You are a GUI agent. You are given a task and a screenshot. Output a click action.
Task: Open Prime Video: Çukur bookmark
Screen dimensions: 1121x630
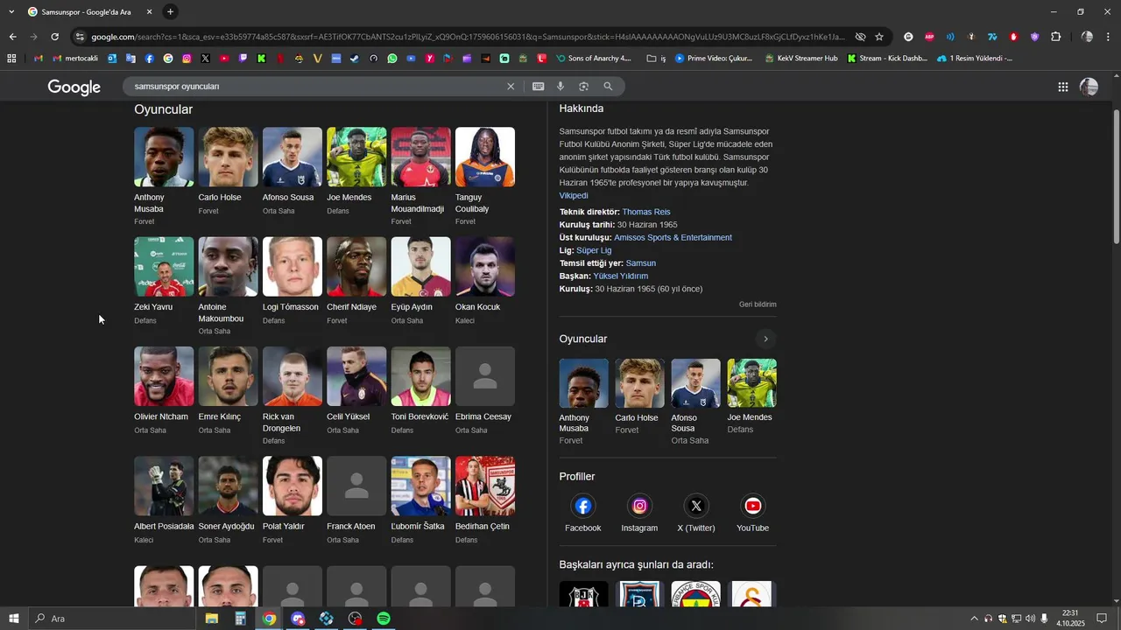(x=714, y=59)
